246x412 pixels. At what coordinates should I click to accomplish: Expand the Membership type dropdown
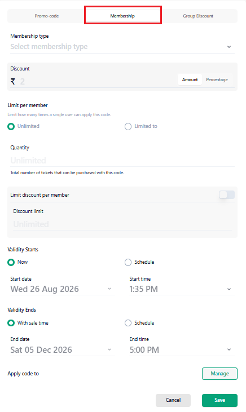tap(122, 47)
